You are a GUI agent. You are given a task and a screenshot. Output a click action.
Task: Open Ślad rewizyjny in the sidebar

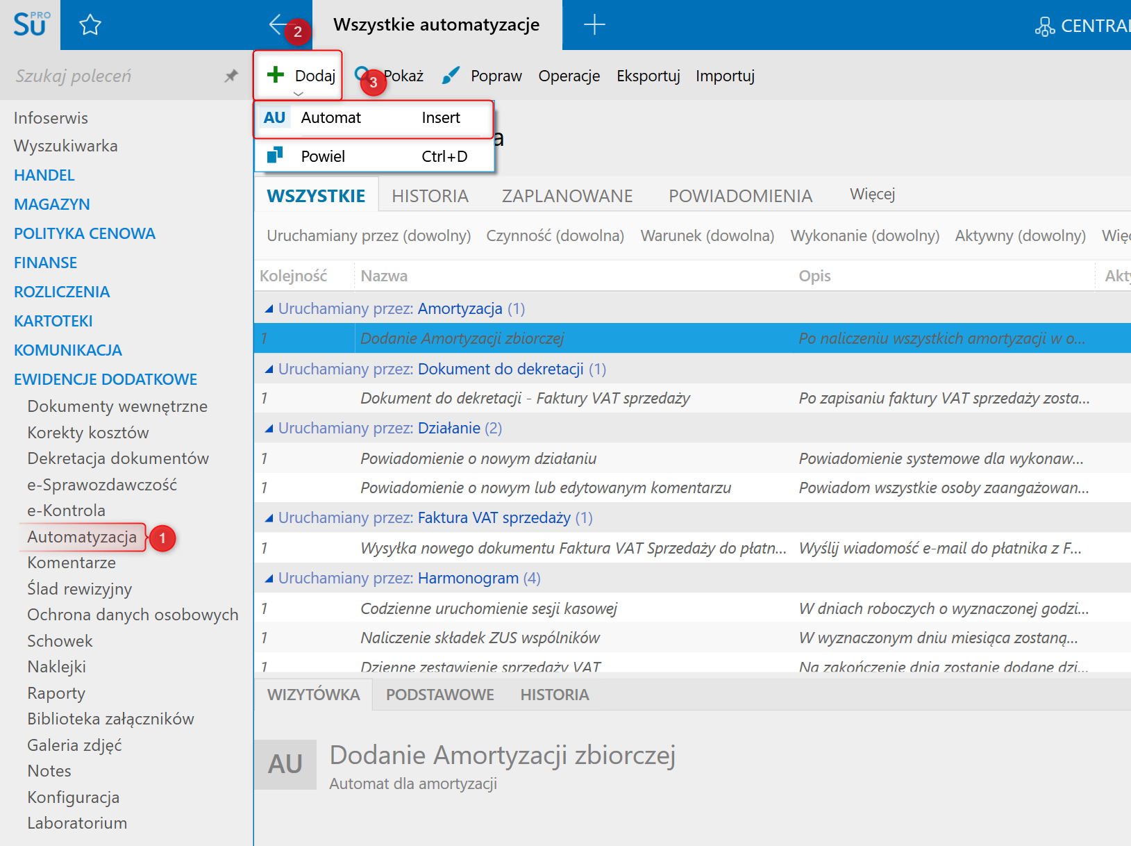79,589
